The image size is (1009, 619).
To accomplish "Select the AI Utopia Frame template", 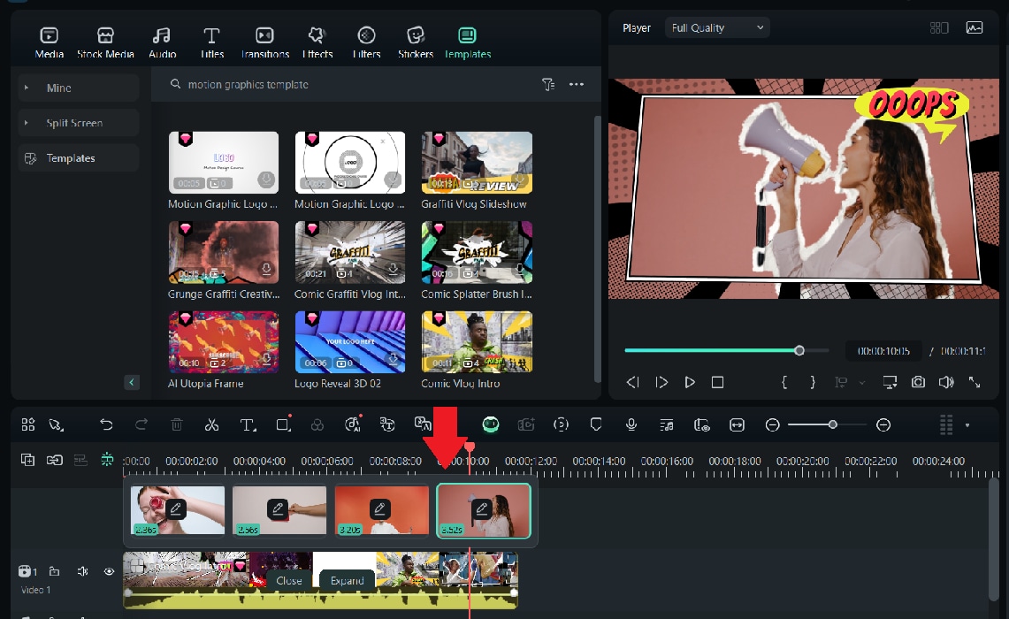I will (x=224, y=351).
